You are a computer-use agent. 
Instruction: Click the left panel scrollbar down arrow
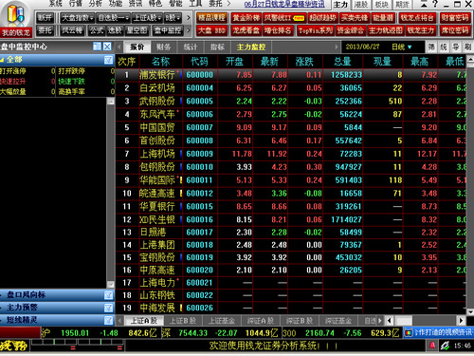click(x=110, y=285)
